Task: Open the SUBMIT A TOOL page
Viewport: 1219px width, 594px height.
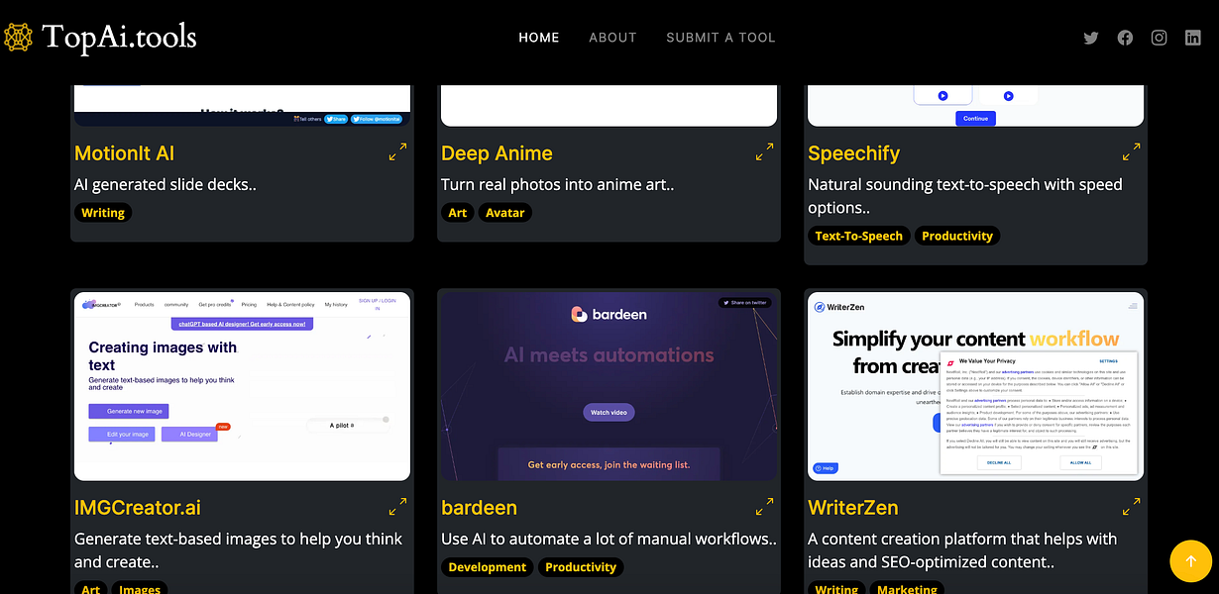Action: click(720, 38)
